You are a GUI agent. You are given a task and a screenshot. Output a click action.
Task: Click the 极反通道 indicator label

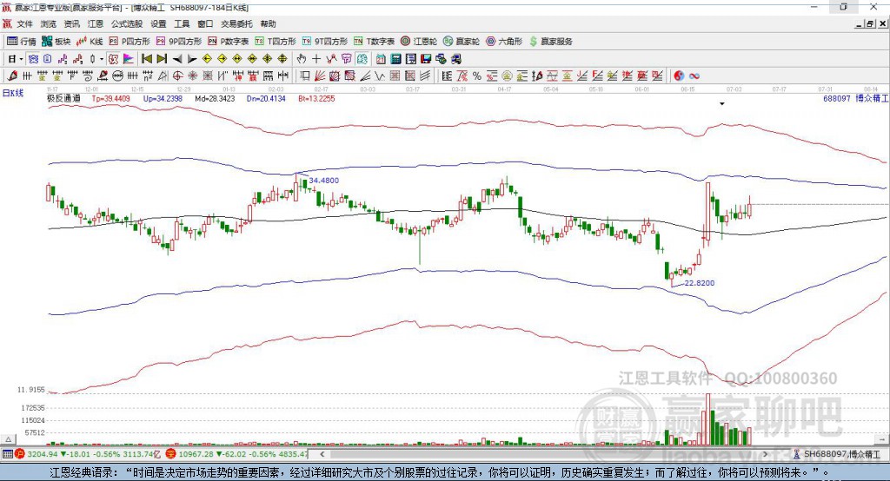coord(63,98)
